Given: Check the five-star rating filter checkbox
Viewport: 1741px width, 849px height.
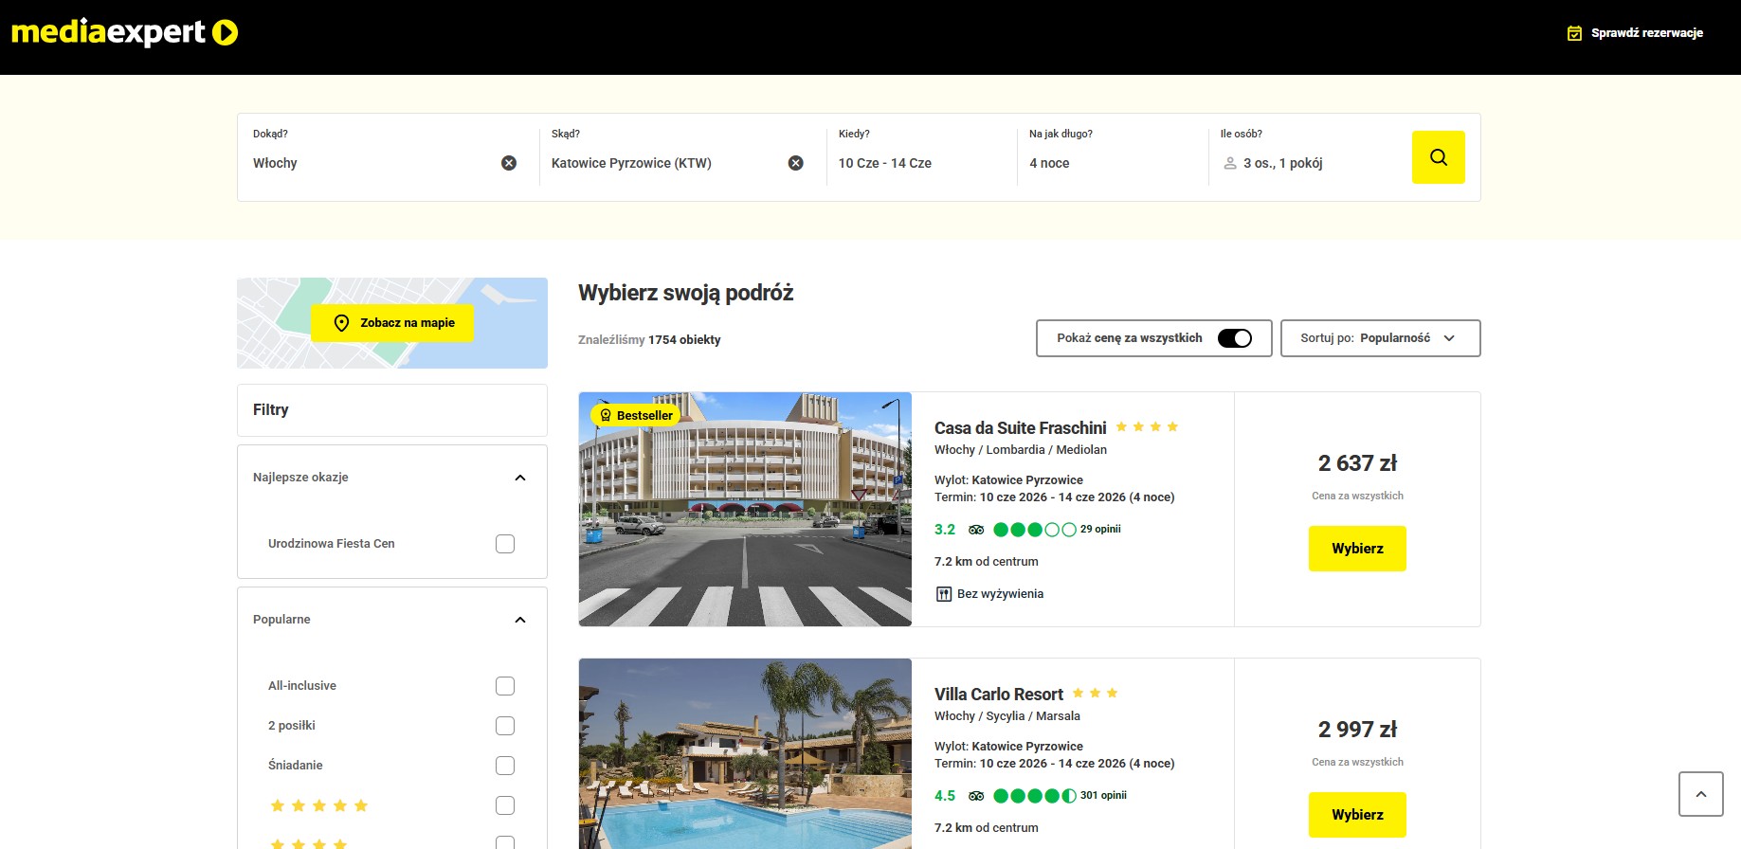Looking at the screenshot, I should [x=505, y=805].
